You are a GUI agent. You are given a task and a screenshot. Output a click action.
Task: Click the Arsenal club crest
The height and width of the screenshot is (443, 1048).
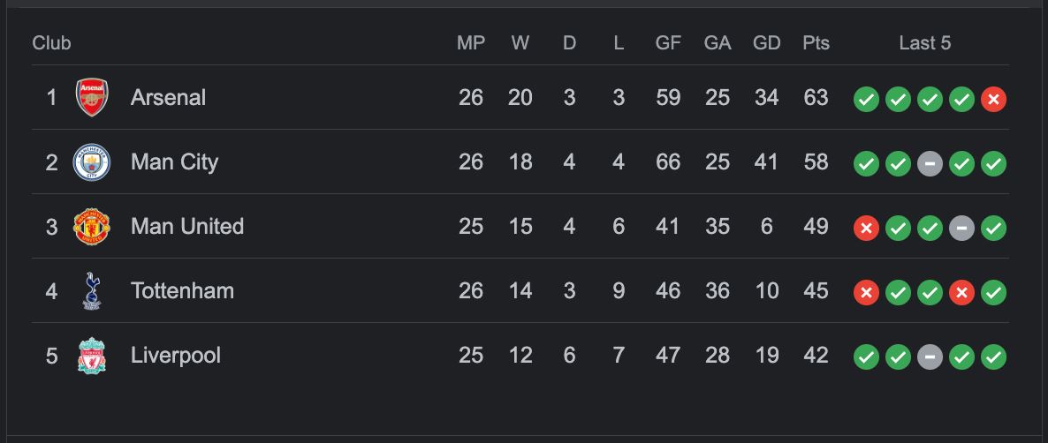click(x=92, y=97)
